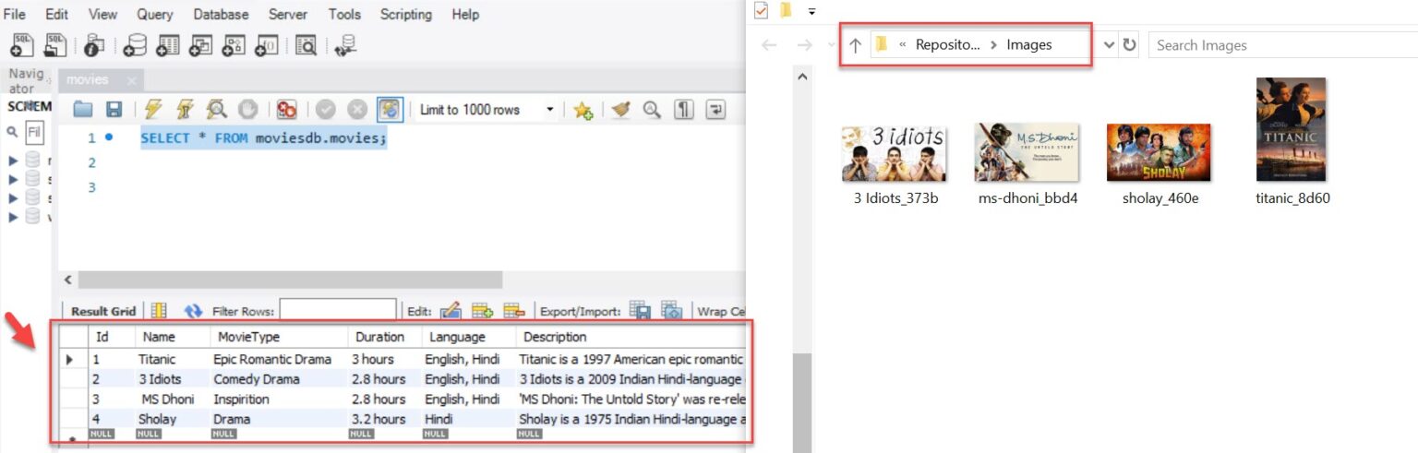Click the Edit current row pencil icon
Image resolution: width=1418 pixels, height=453 pixels.
(x=451, y=312)
